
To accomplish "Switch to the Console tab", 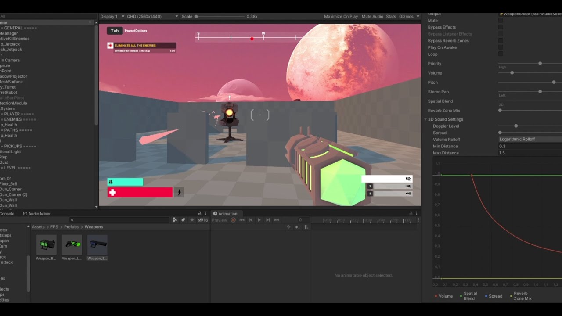I will point(7,214).
